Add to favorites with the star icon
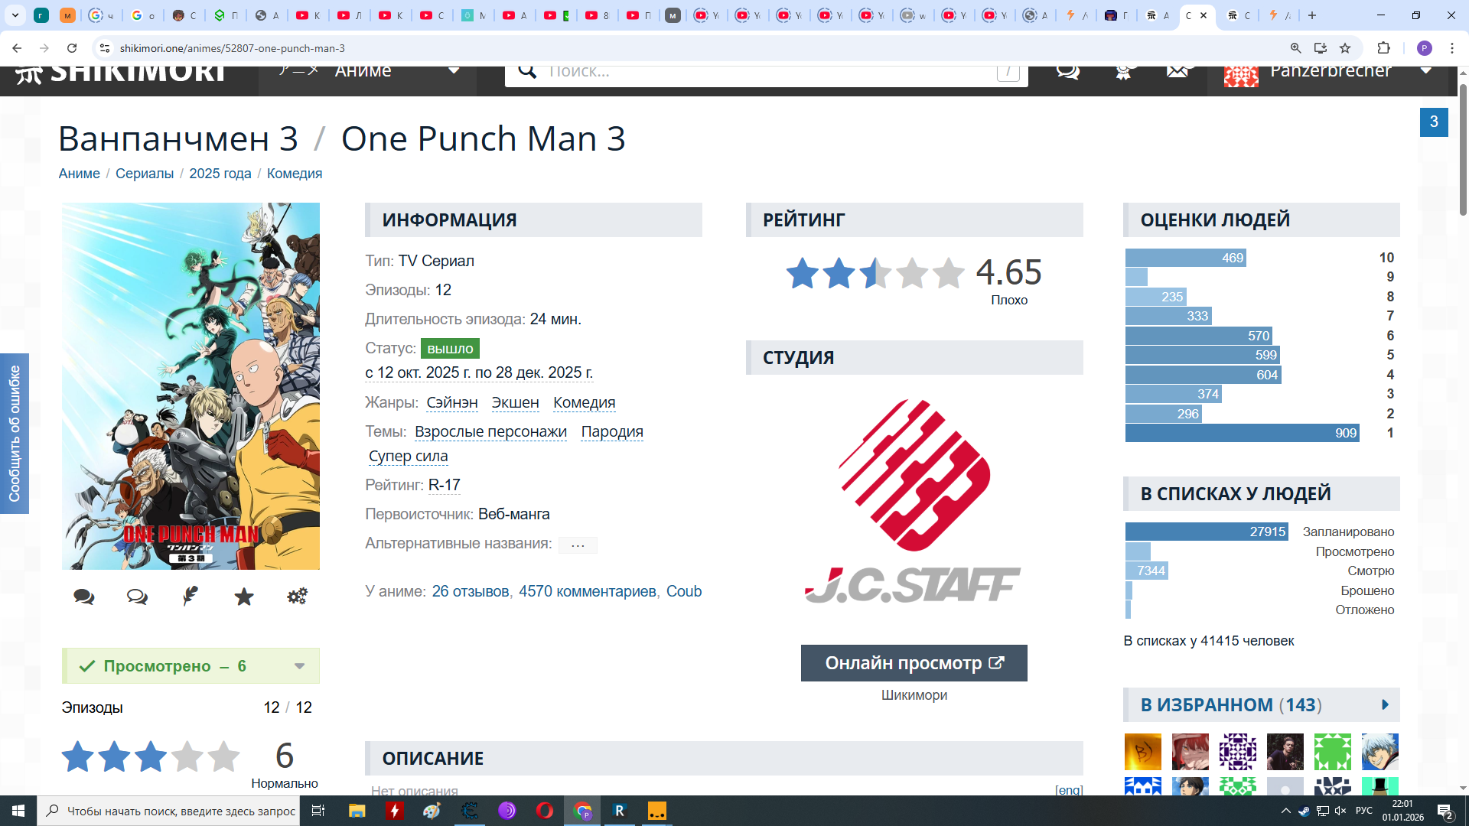 coord(244,597)
